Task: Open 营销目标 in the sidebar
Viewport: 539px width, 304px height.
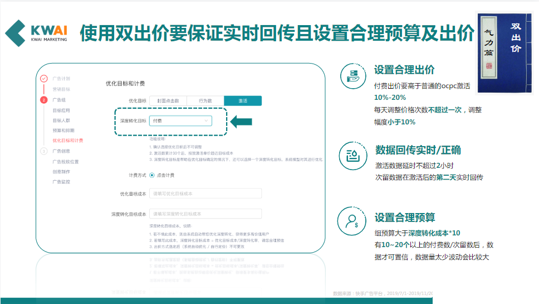Action: tap(61, 89)
